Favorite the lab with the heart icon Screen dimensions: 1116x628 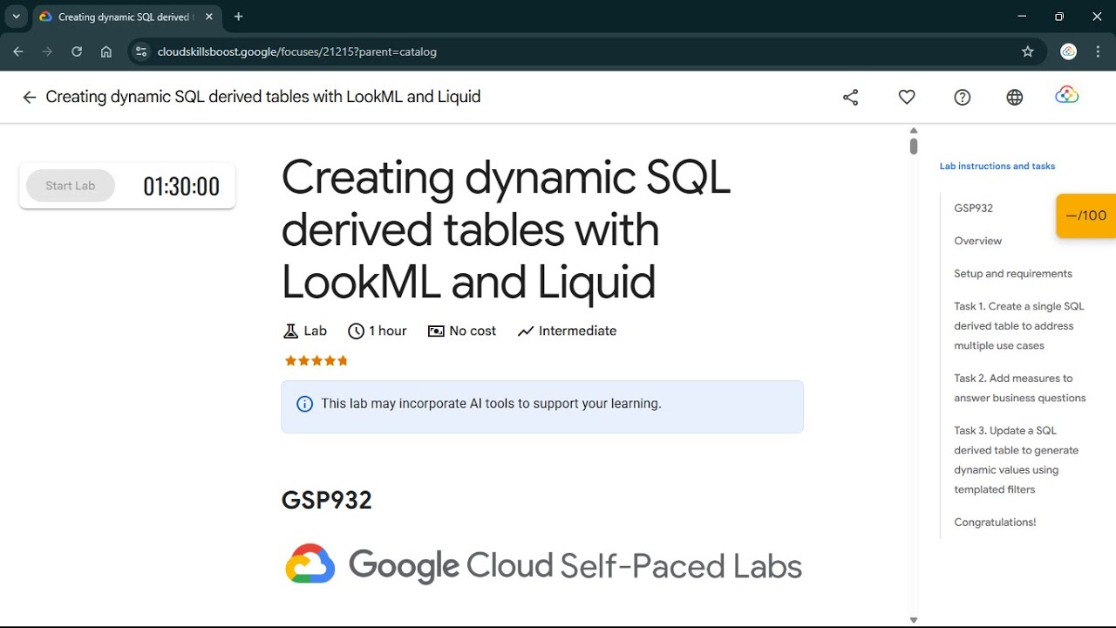tap(907, 98)
